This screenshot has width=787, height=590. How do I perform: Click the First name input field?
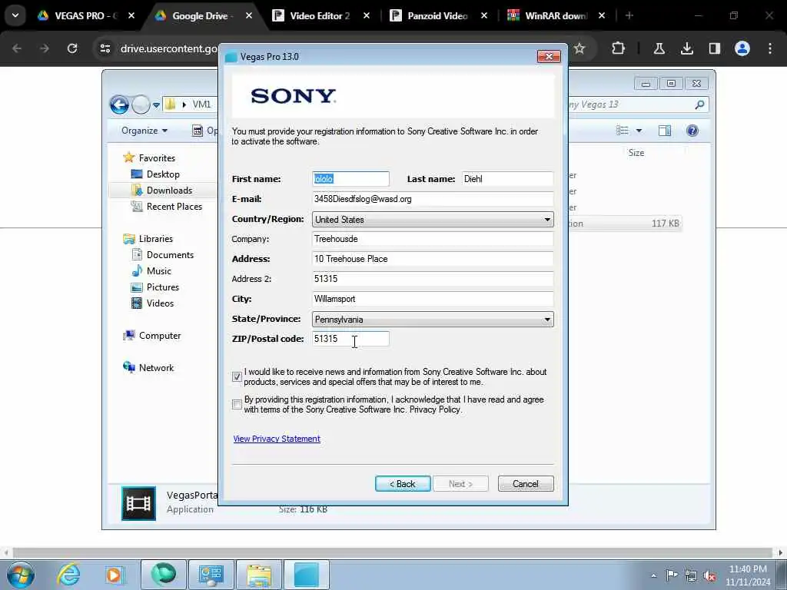pyautogui.click(x=350, y=178)
